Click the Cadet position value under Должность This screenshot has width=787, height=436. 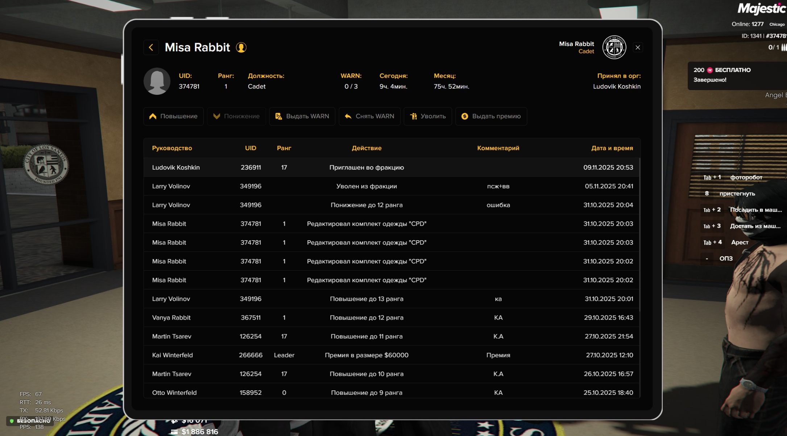(x=257, y=86)
